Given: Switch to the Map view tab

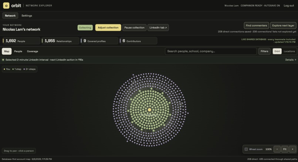Looking at the screenshot, I should click(7, 51).
